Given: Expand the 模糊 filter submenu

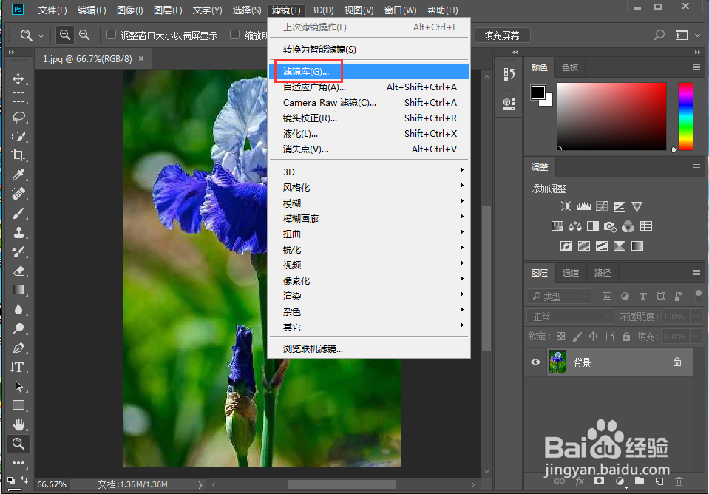Looking at the screenshot, I should point(292,202).
